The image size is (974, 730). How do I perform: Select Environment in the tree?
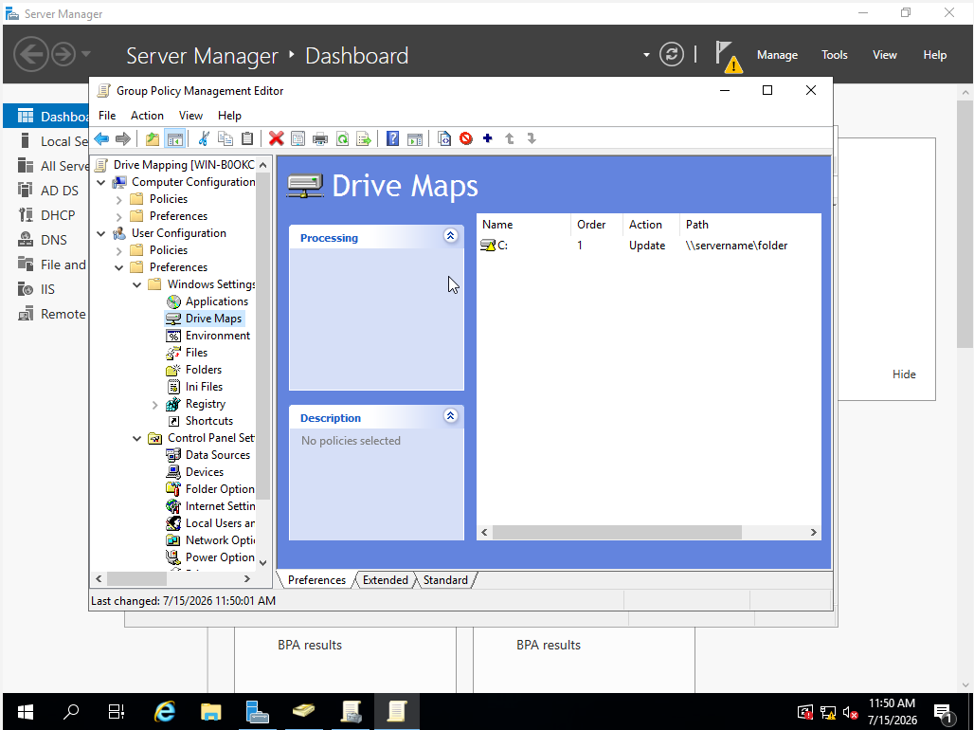pos(217,336)
